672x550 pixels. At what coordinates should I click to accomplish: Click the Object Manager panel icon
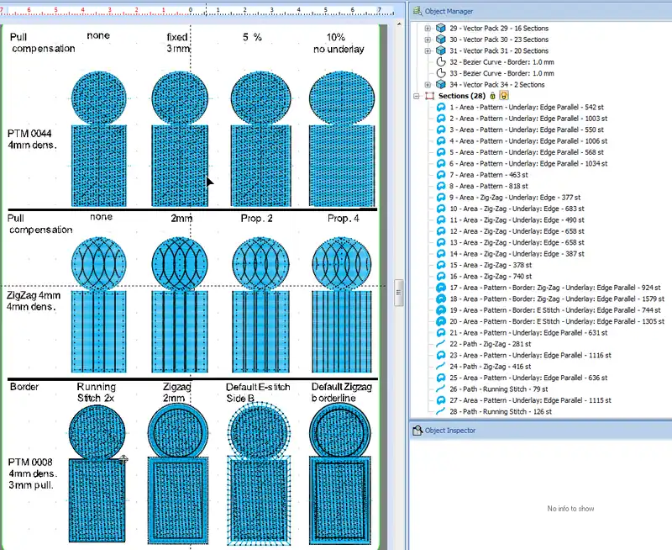(417, 11)
